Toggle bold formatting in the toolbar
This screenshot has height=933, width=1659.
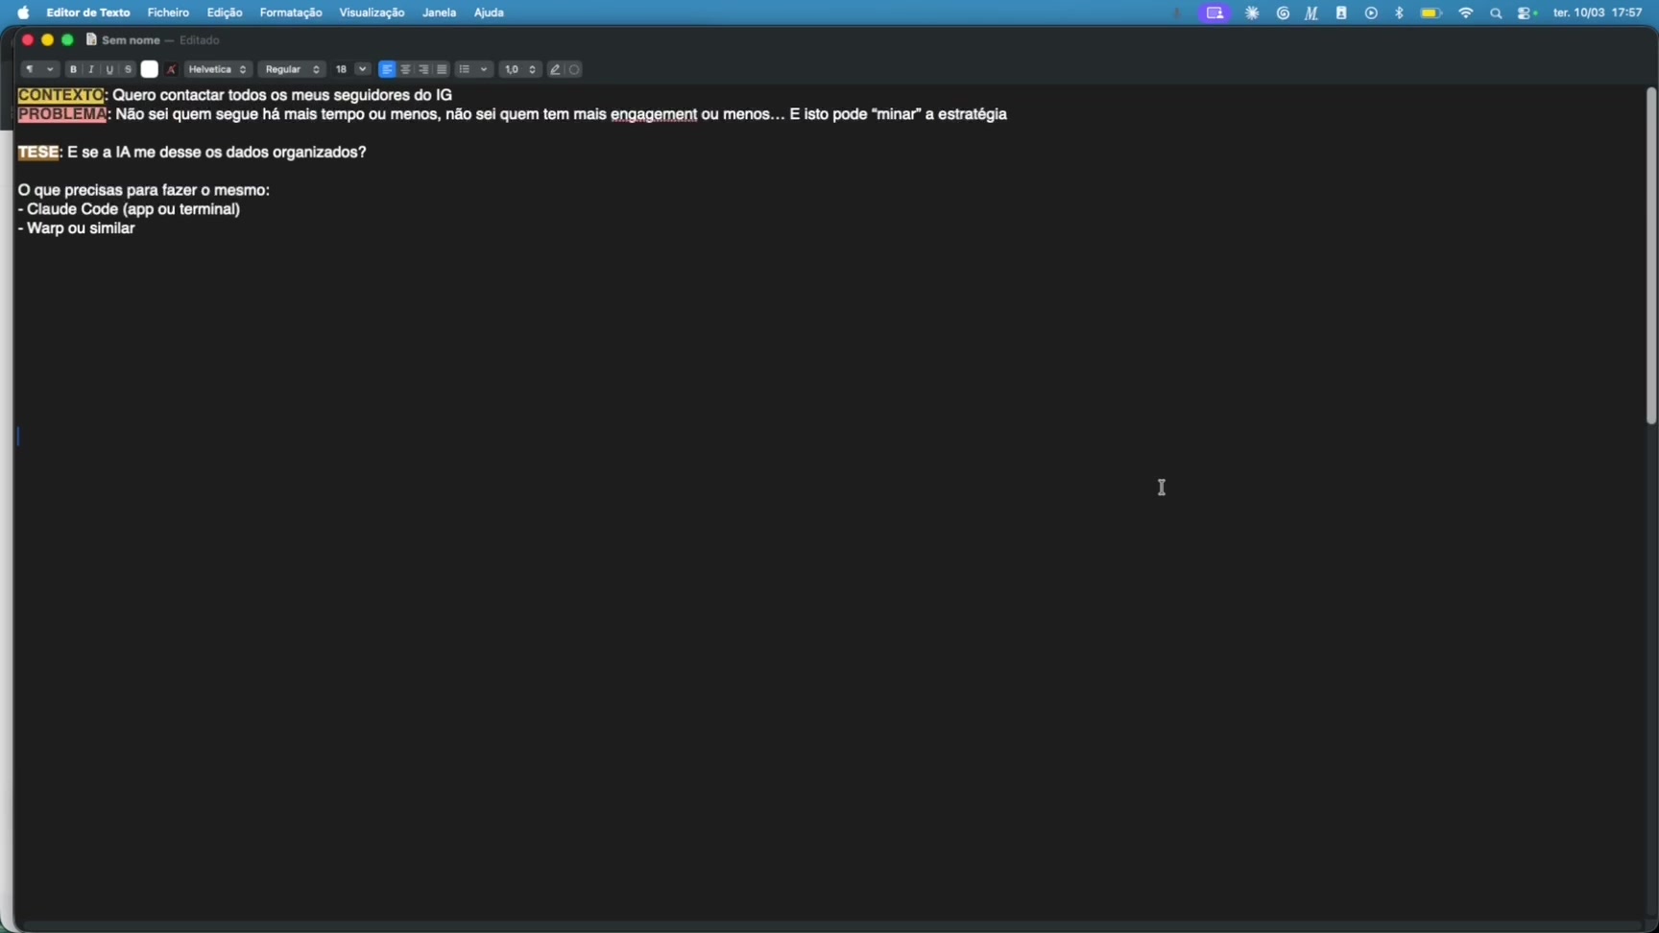tap(73, 69)
